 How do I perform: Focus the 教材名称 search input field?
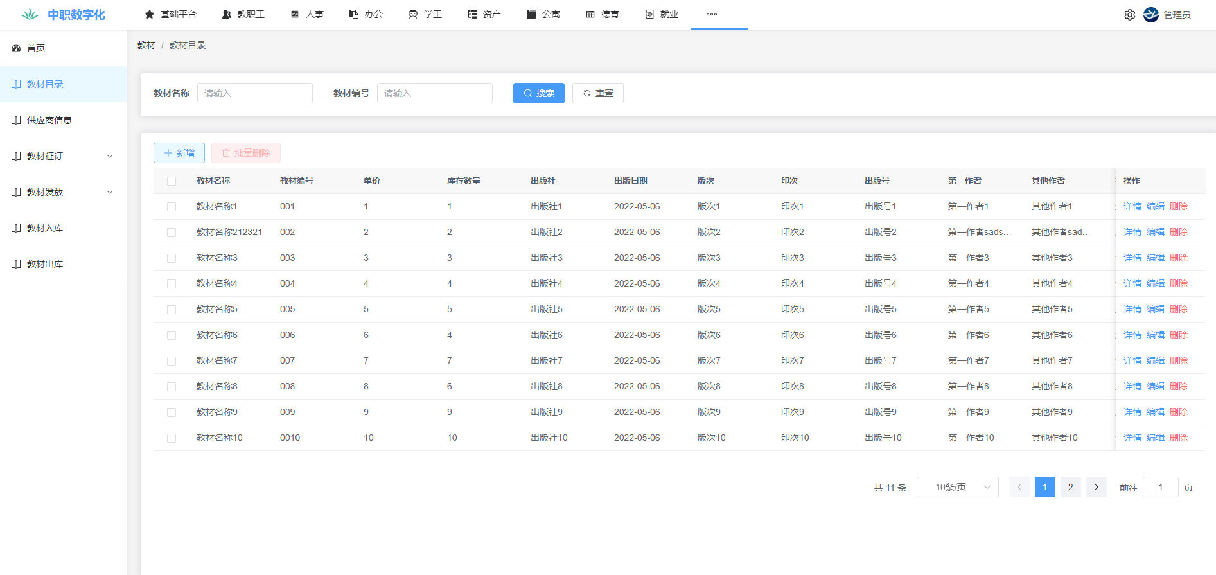coord(254,93)
